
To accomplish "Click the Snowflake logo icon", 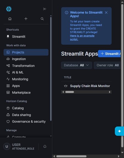I will coord(9,9).
